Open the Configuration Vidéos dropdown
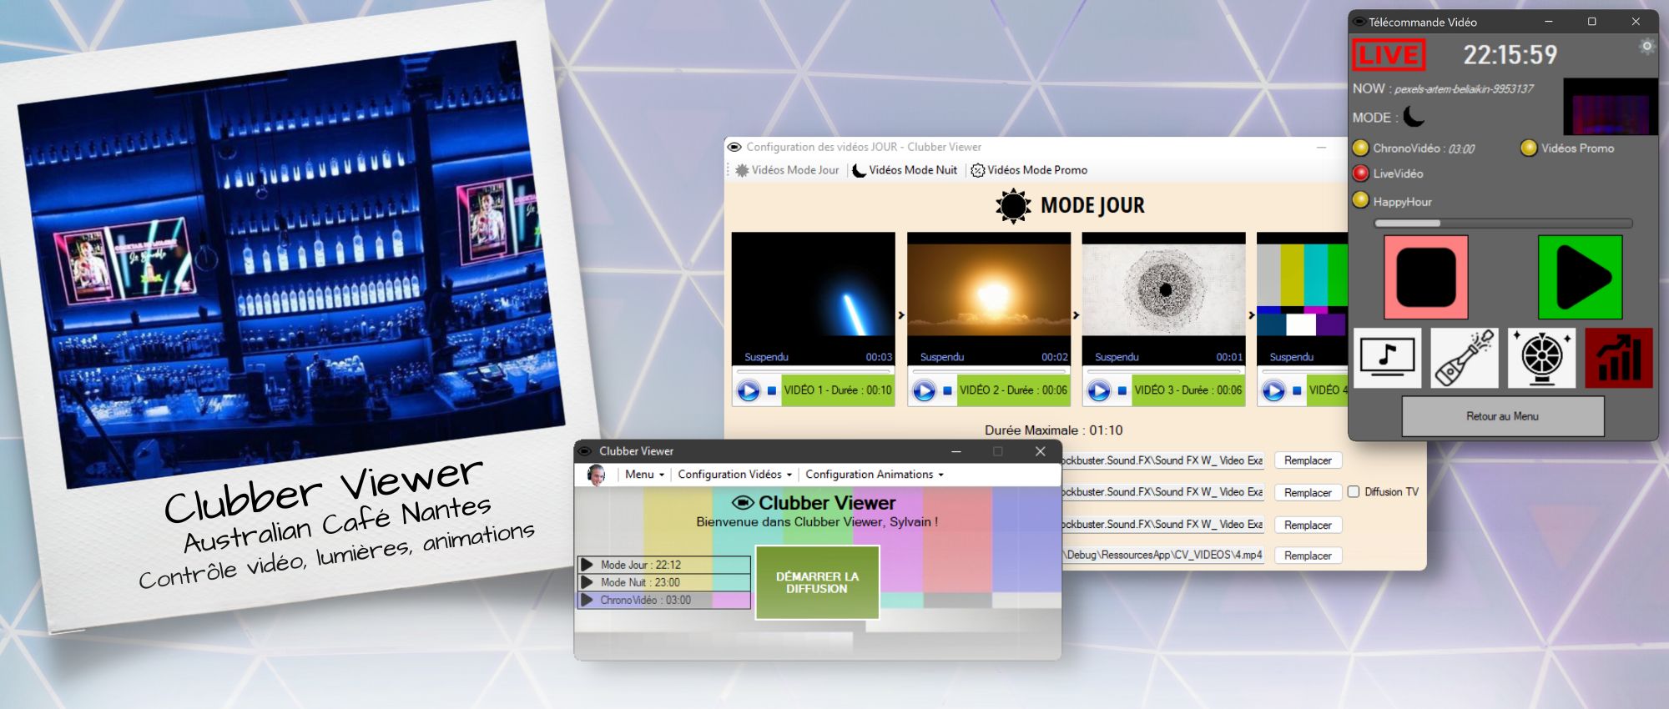The image size is (1669, 709). [x=734, y=475]
